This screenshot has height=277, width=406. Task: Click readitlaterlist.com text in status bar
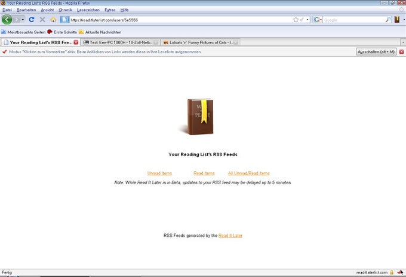(372, 272)
